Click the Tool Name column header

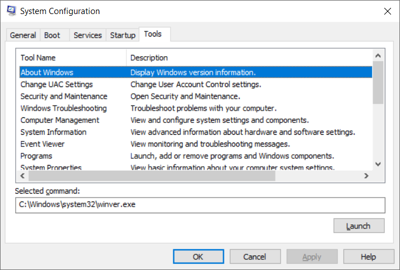pyautogui.click(x=71, y=58)
